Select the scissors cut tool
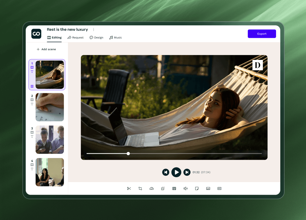Image resolution: width=306 pixels, height=220 pixels. point(129,189)
